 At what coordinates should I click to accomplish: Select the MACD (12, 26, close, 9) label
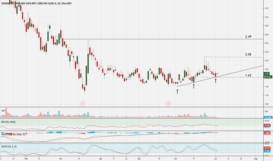13,134
